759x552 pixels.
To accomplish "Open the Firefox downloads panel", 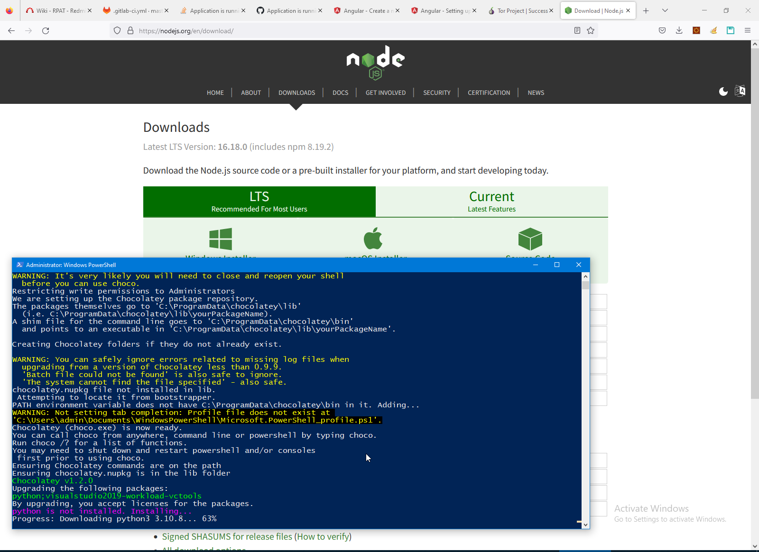I will click(679, 31).
